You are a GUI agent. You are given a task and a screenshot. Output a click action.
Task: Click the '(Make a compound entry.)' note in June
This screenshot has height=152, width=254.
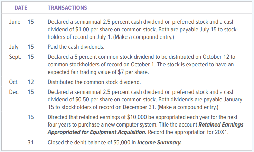pos(143,37)
